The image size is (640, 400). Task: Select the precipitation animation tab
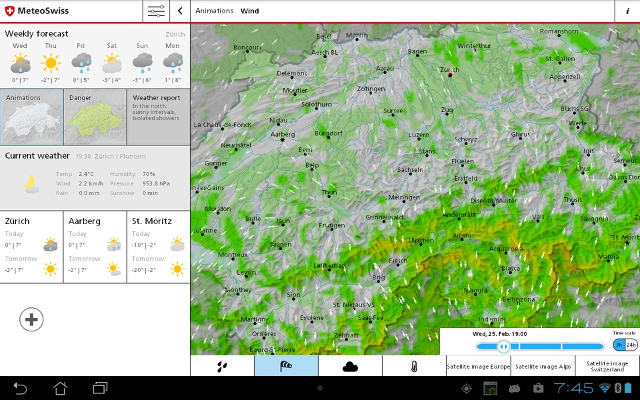[x=223, y=366]
